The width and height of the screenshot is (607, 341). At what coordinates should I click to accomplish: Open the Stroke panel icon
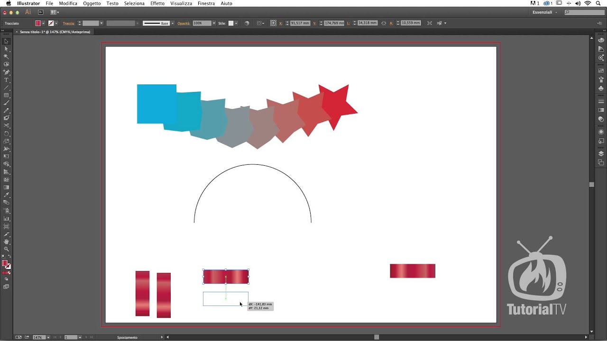click(601, 101)
